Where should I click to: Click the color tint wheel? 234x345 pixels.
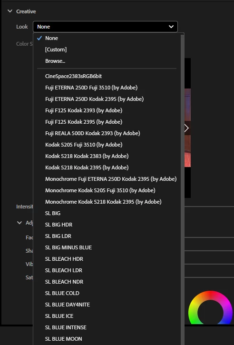(x=210, y=308)
